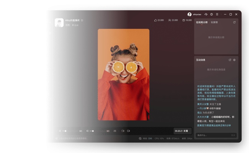Click the CPU: 10% status text
Screen dimensions: 249x153
pyautogui.click(x=159, y=138)
